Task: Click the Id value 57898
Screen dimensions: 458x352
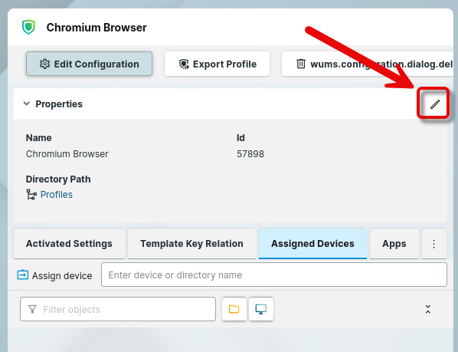Action: coord(250,154)
